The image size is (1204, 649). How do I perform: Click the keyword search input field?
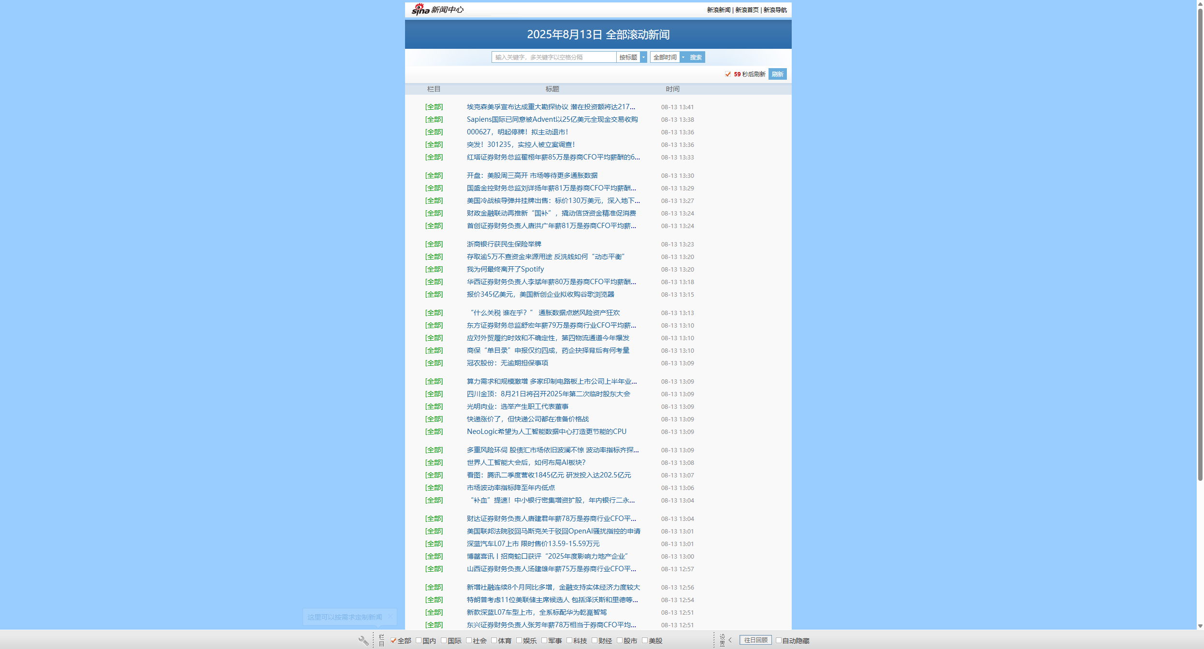click(x=554, y=57)
